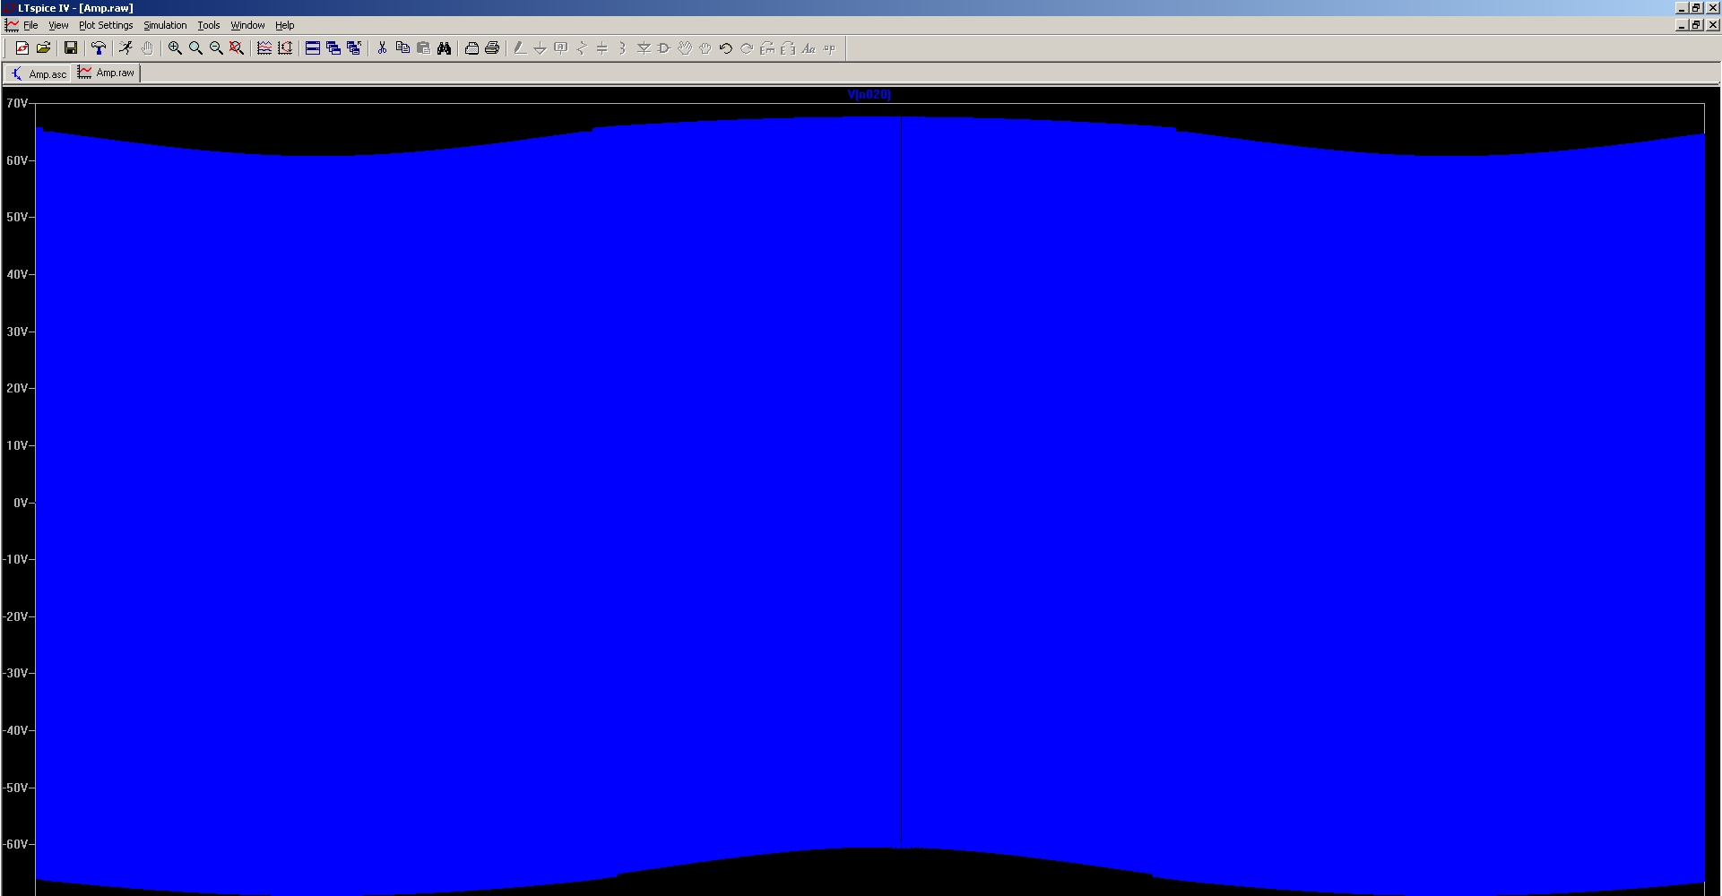The width and height of the screenshot is (1722, 896).
Task: Click the Save floppy disk icon
Action: click(x=71, y=48)
